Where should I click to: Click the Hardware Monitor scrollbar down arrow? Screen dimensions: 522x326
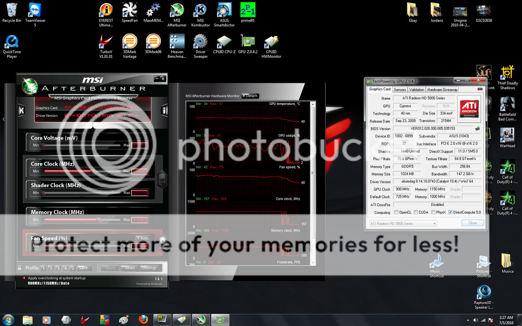[x=313, y=262]
